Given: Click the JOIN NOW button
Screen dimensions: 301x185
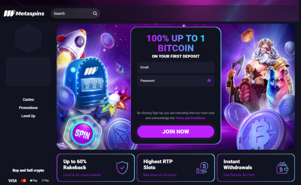Looking at the screenshot, I should [x=176, y=132].
